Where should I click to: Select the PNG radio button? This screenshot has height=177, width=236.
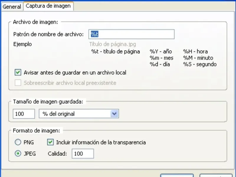pos(18,142)
